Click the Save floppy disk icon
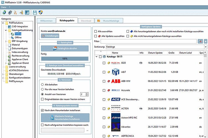 (x=35, y=12)
